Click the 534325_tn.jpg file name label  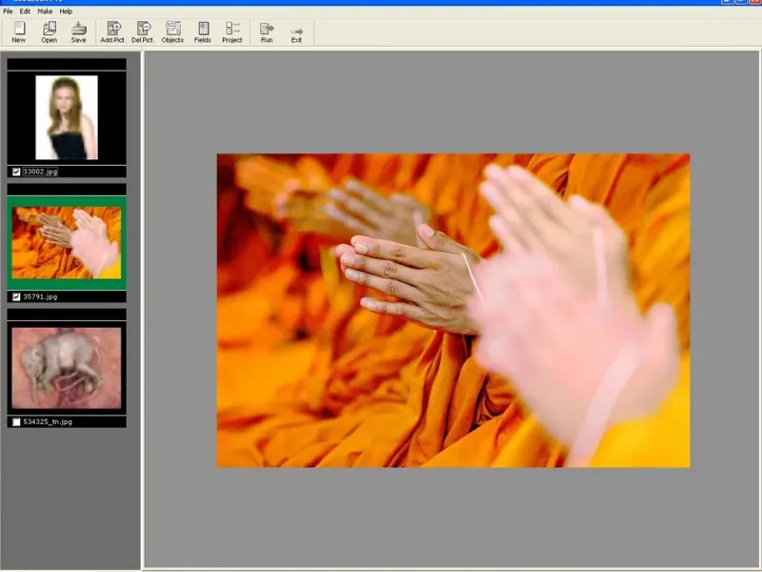[x=48, y=421]
